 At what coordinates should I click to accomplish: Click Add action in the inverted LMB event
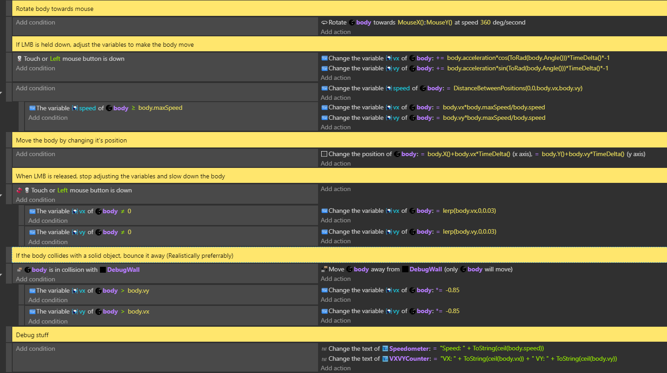click(336, 189)
